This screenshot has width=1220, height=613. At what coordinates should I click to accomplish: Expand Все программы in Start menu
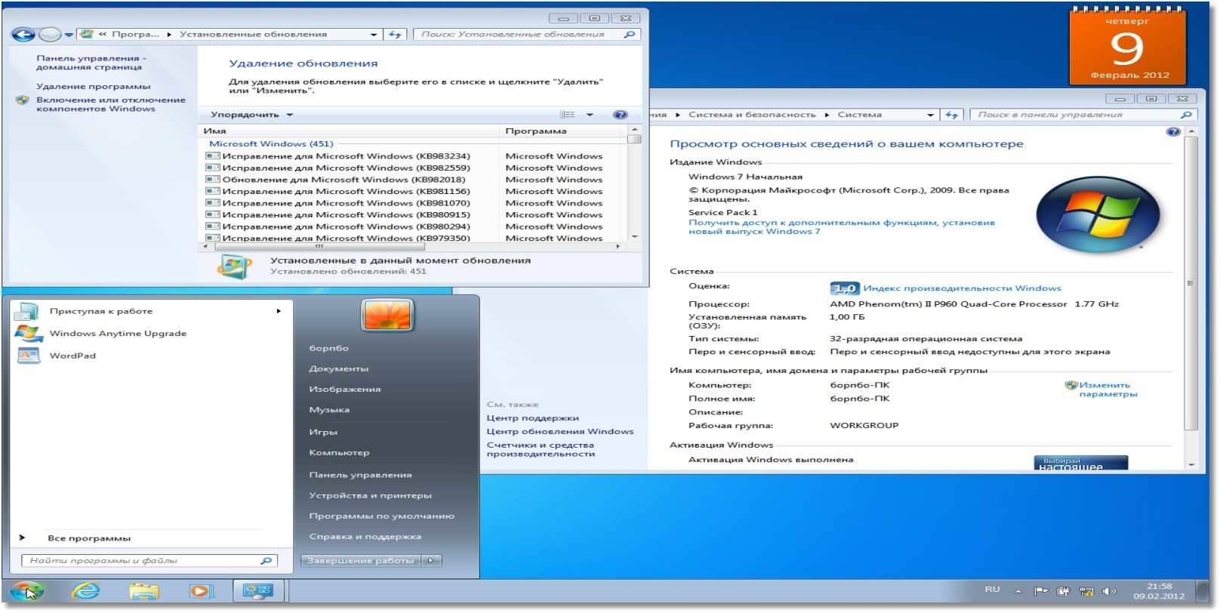click(x=89, y=538)
